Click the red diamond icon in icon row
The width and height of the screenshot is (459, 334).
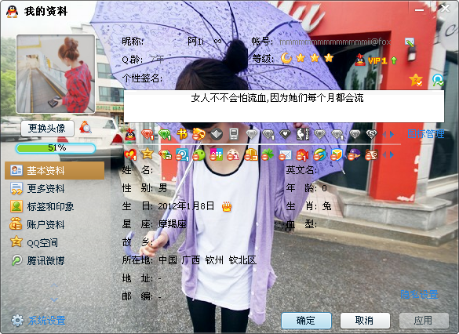click(148, 135)
